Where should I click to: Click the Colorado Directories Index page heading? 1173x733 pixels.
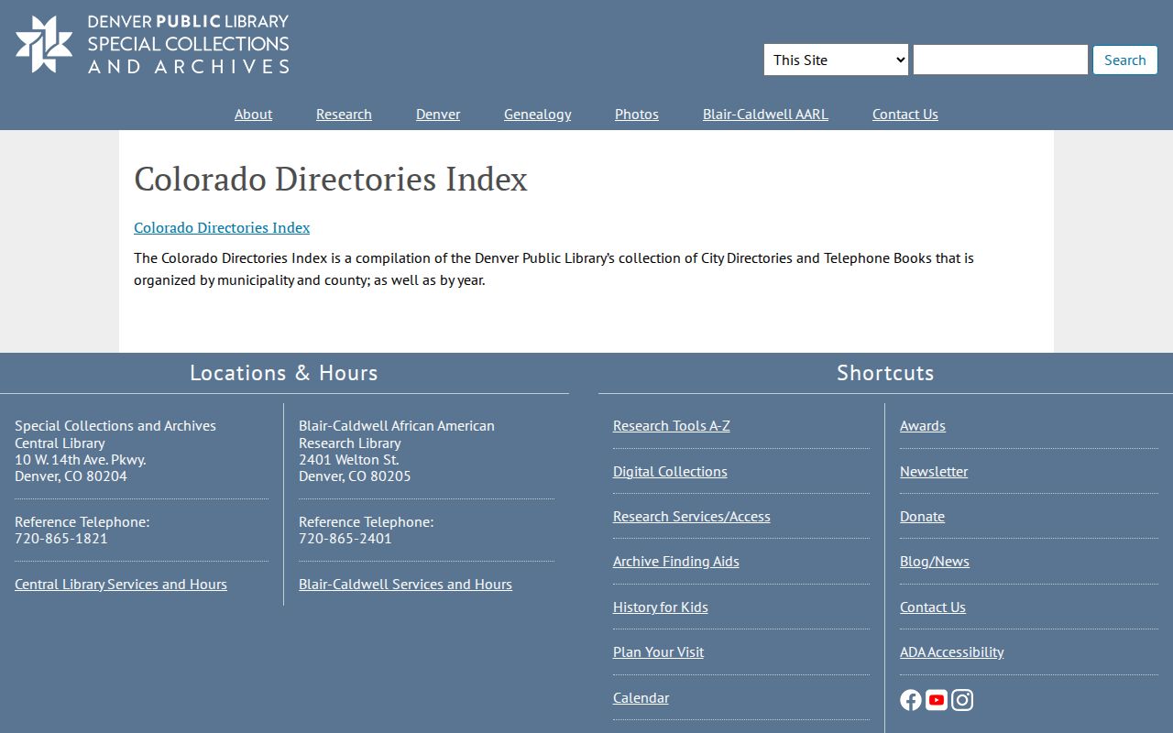(x=331, y=179)
